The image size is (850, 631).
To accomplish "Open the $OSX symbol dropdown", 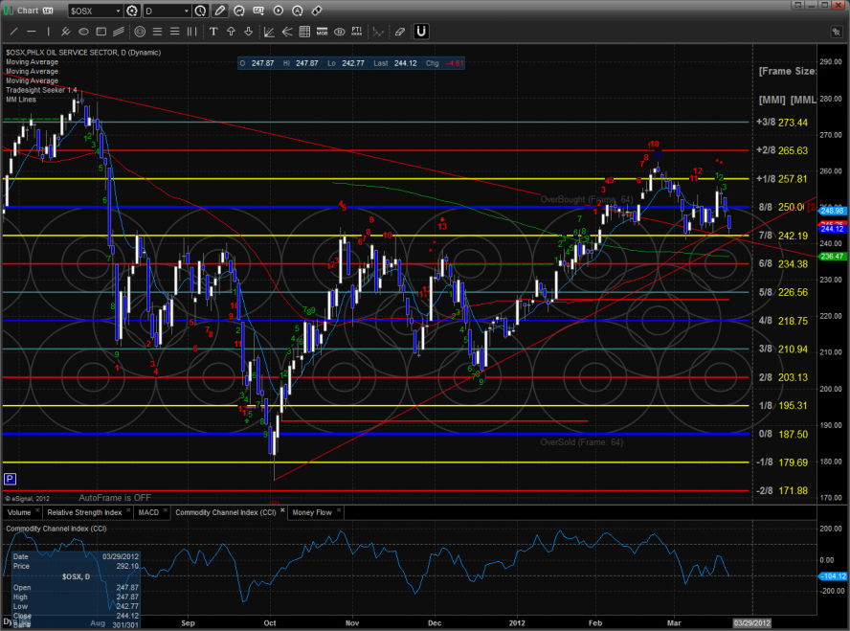I will (118, 11).
